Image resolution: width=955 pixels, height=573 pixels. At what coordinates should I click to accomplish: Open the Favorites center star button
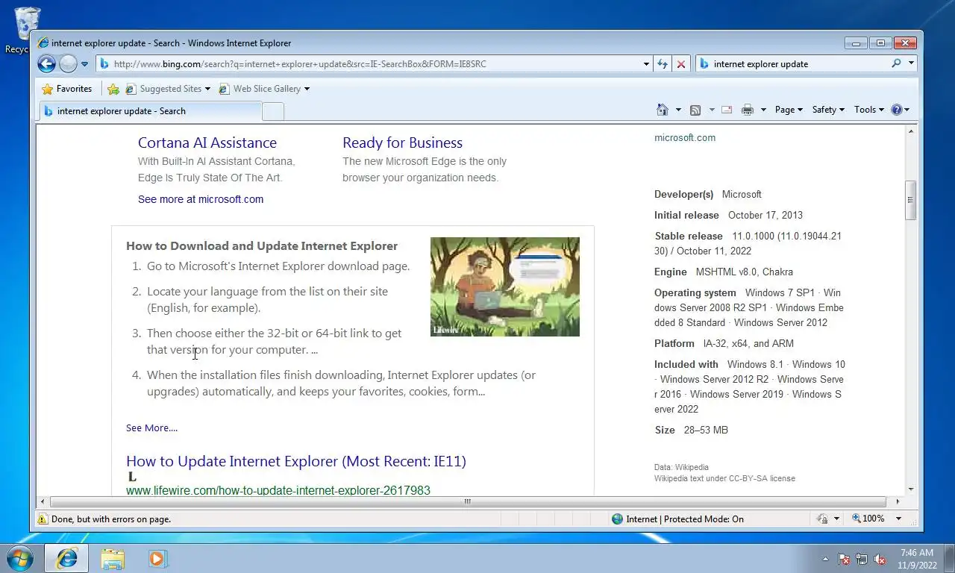(67, 89)
